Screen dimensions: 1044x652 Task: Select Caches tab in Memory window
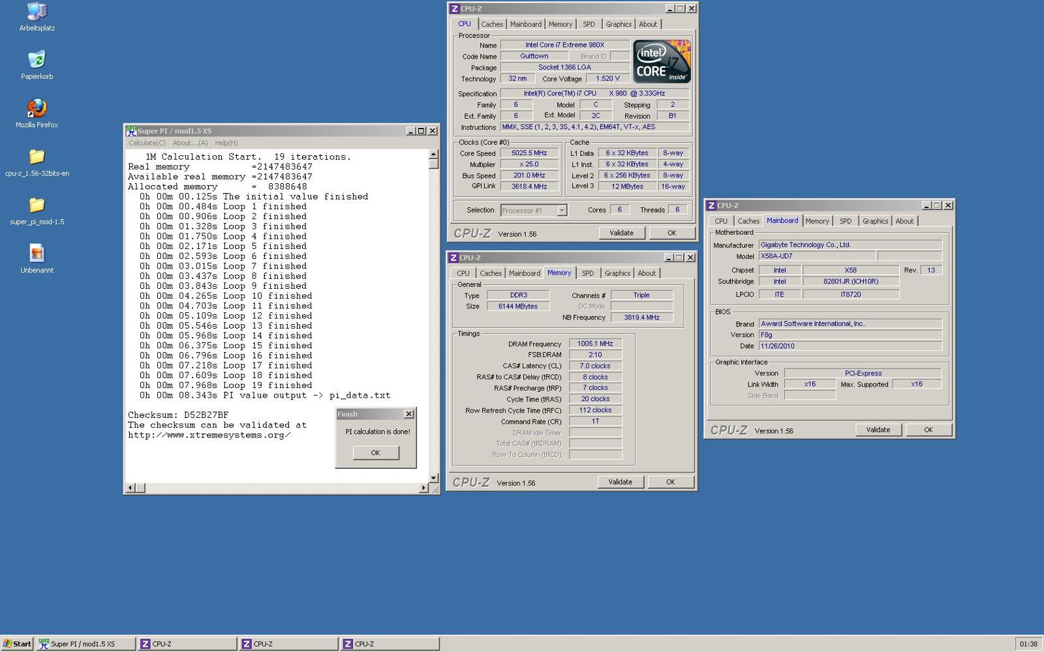491,273
